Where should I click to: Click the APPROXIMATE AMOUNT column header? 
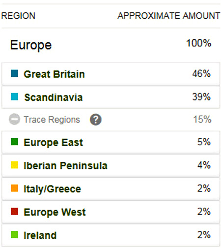coord(169,16)
